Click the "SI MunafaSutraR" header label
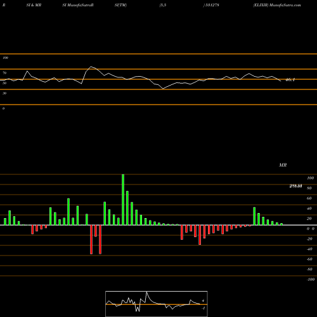 (x=78, y=5)
